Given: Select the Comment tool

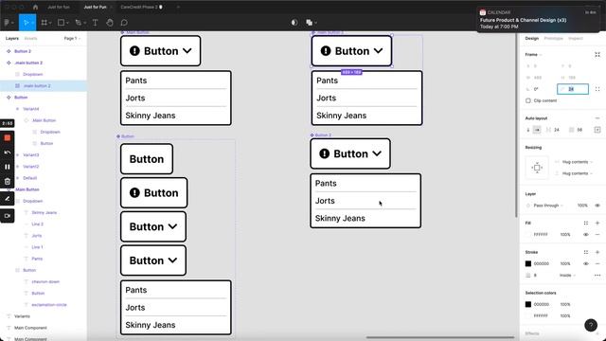Looking at the screenshot, I should (124, 23).
